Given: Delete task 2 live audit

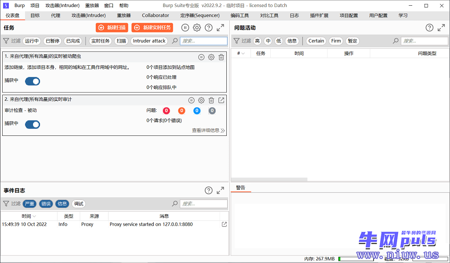Looking at the screenshot, I should pyautogui.click(x=211, y=100).
